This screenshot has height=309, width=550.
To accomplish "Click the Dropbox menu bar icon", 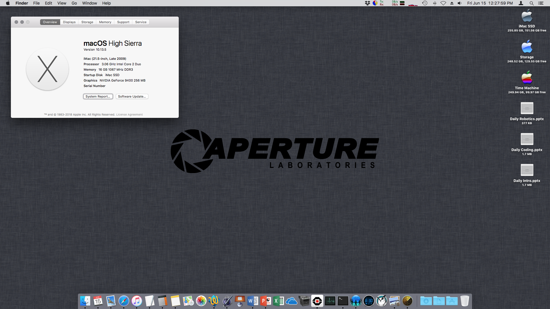I will pyautogui.click(x=367, y=3).
